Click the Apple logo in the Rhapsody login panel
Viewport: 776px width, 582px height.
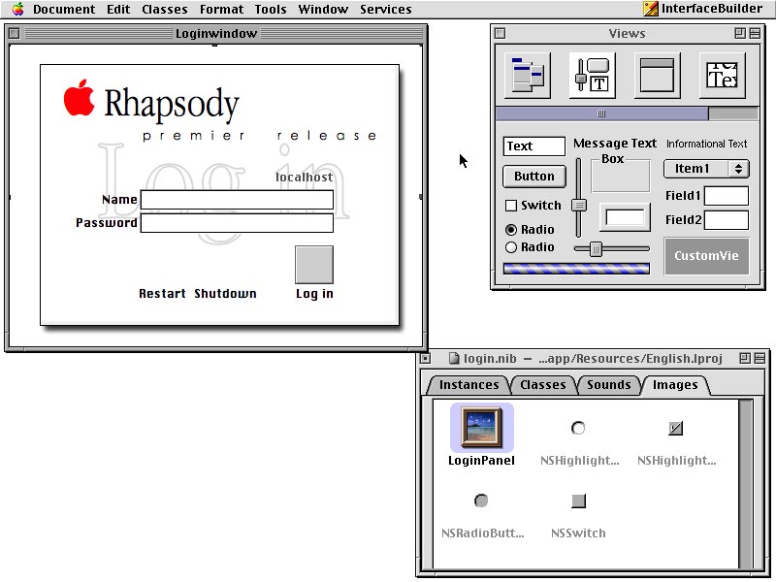(80, 98)
